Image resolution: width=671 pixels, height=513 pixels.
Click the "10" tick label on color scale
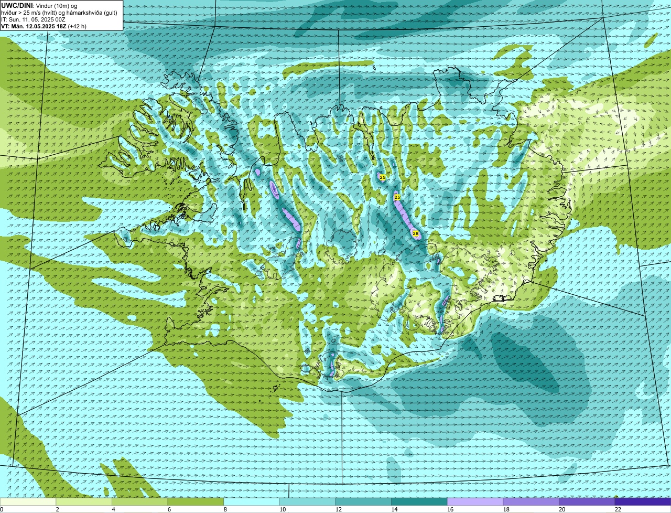(283, 509)
